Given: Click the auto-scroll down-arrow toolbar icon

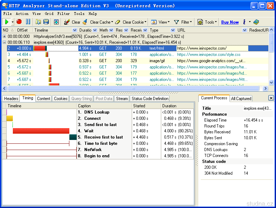Looking at the screenshot, I should 56,22.
